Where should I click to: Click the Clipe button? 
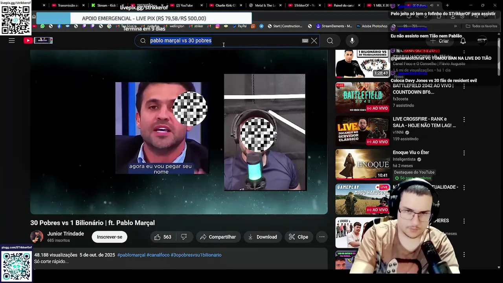tap(298, 237)
